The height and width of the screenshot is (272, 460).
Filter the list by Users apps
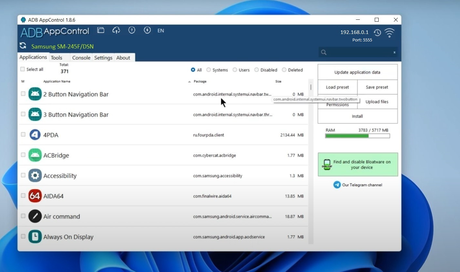coord(235,70)
